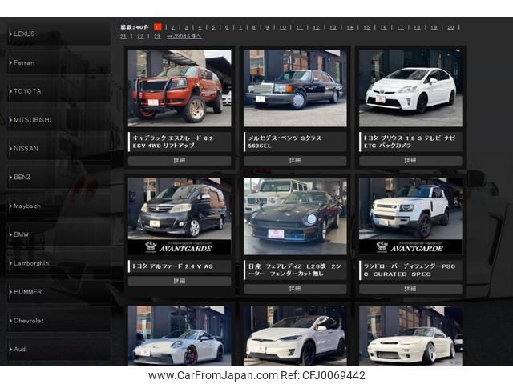The image size is (513, 384).
Task: Click details button under Cadillac Escalade
Action: point(180,160)
